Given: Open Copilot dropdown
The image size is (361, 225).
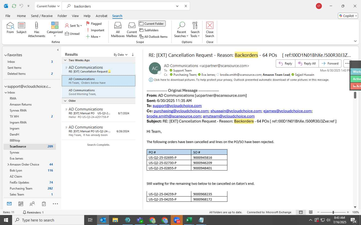Looking at the screenshot, I should 348,16.
